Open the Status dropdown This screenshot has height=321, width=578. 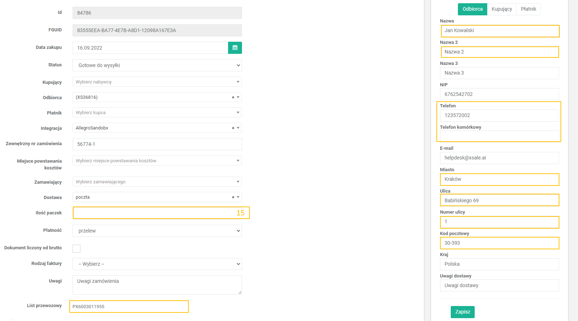coord(157,65)
